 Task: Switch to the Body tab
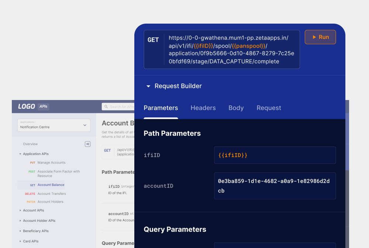(x=236, y=108)
